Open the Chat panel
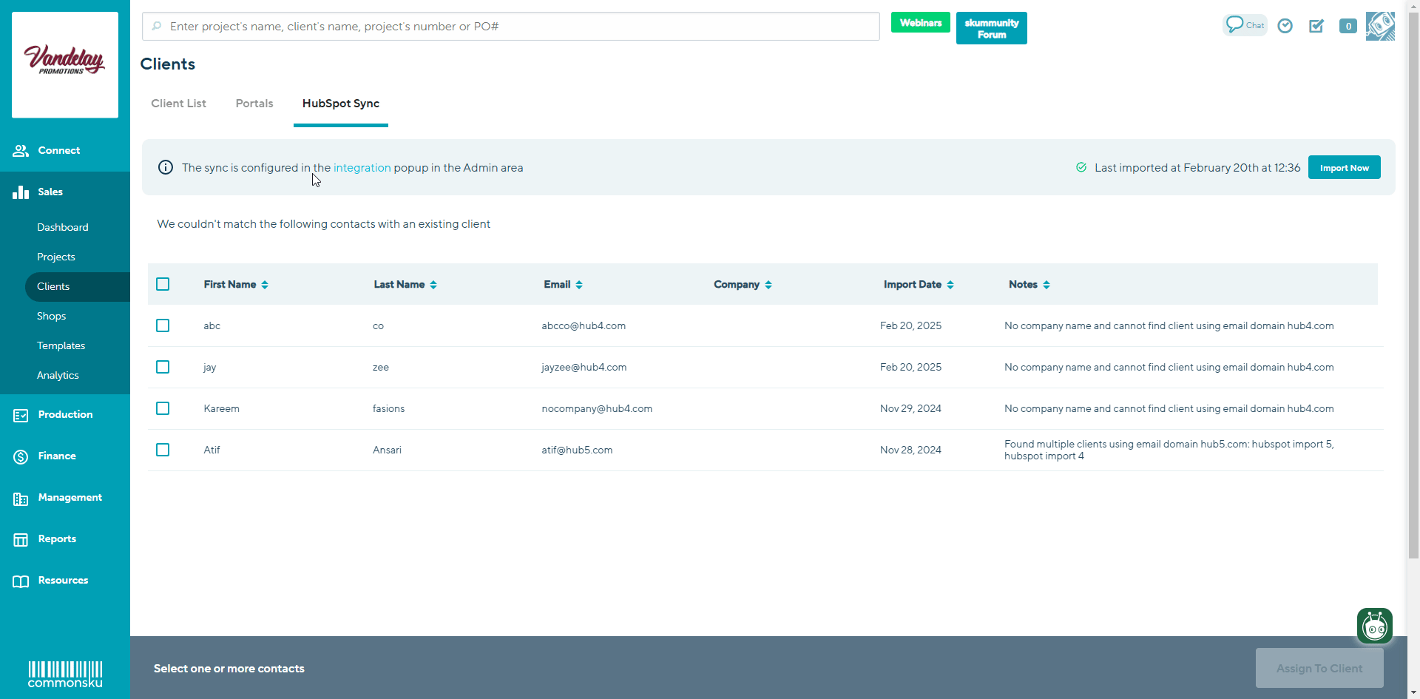The height and width of the screenshot is (699, 1420). pyautogui.click(x=1243, y=24)
